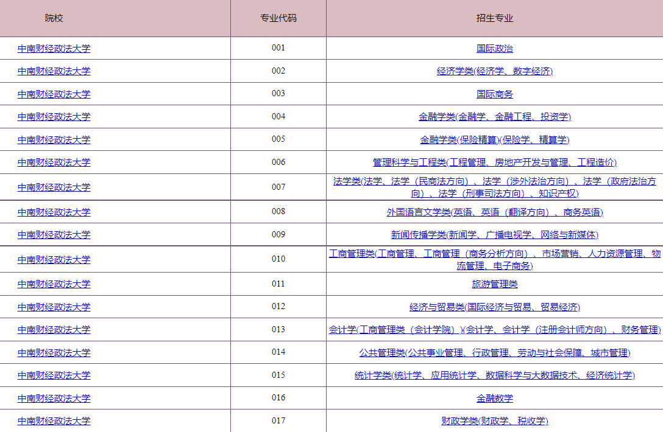Select major code cell 016
This screenshot has width=663, height=432.
278,398
